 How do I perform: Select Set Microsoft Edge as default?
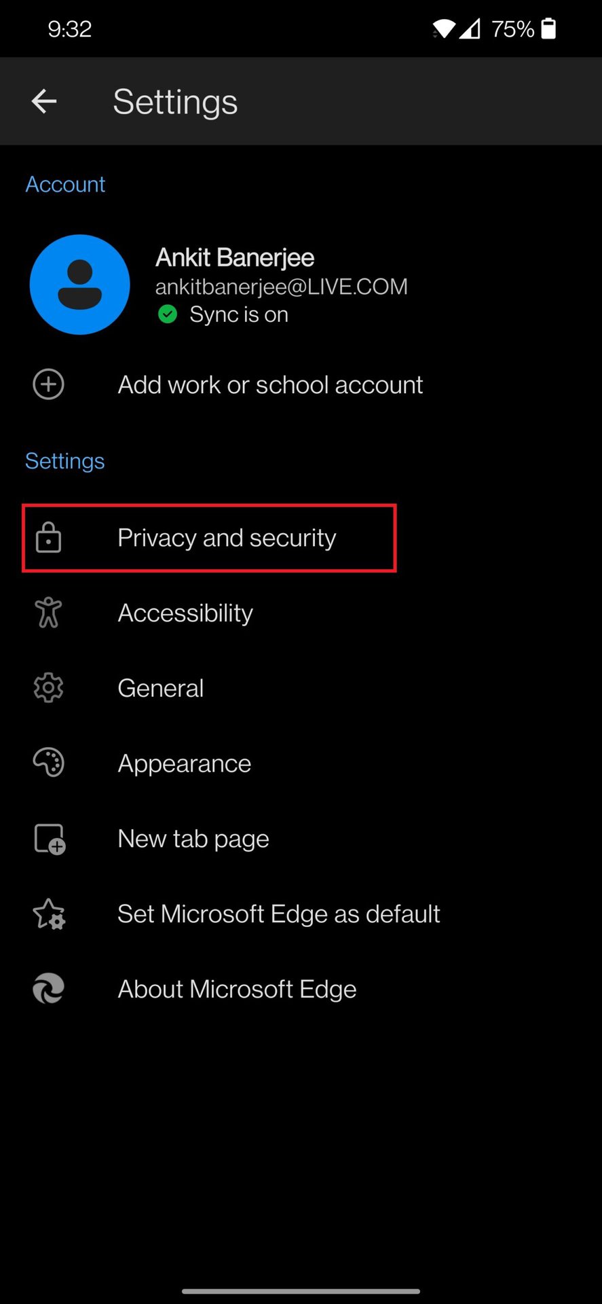279,914
